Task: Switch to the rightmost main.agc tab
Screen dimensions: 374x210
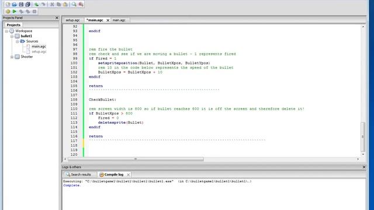Action: (119, 20)
